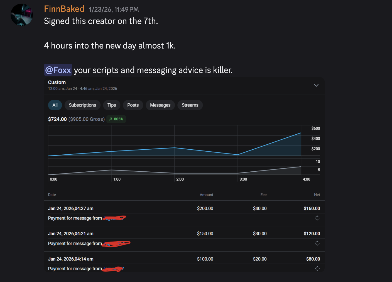
Task: Choose the Messages filter pill
Action: tap(160, 105)
